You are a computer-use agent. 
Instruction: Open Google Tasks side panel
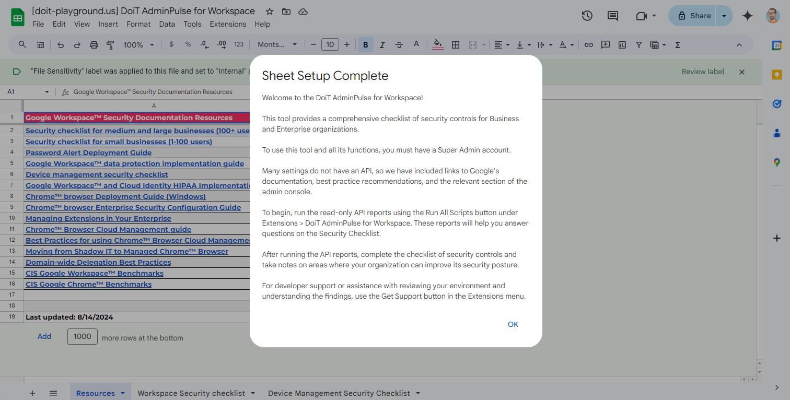click(x=776, y=104)
